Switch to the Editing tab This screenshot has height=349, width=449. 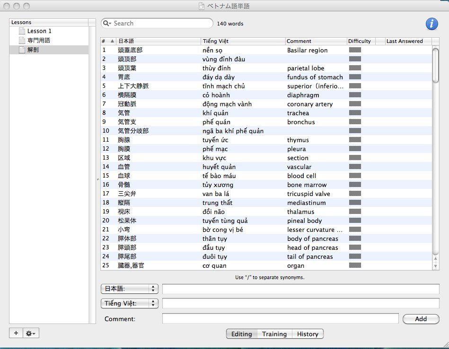242,334
